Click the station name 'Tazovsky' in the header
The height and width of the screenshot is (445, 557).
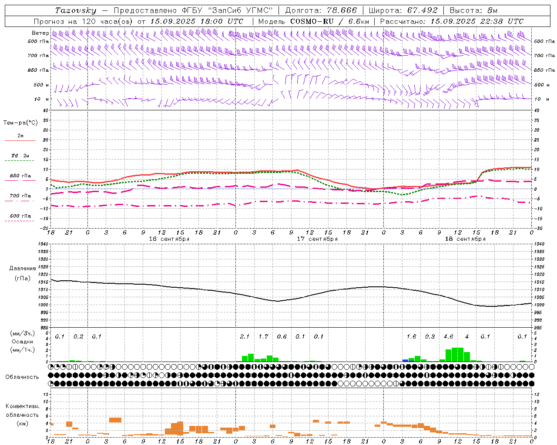click(76, 10)
